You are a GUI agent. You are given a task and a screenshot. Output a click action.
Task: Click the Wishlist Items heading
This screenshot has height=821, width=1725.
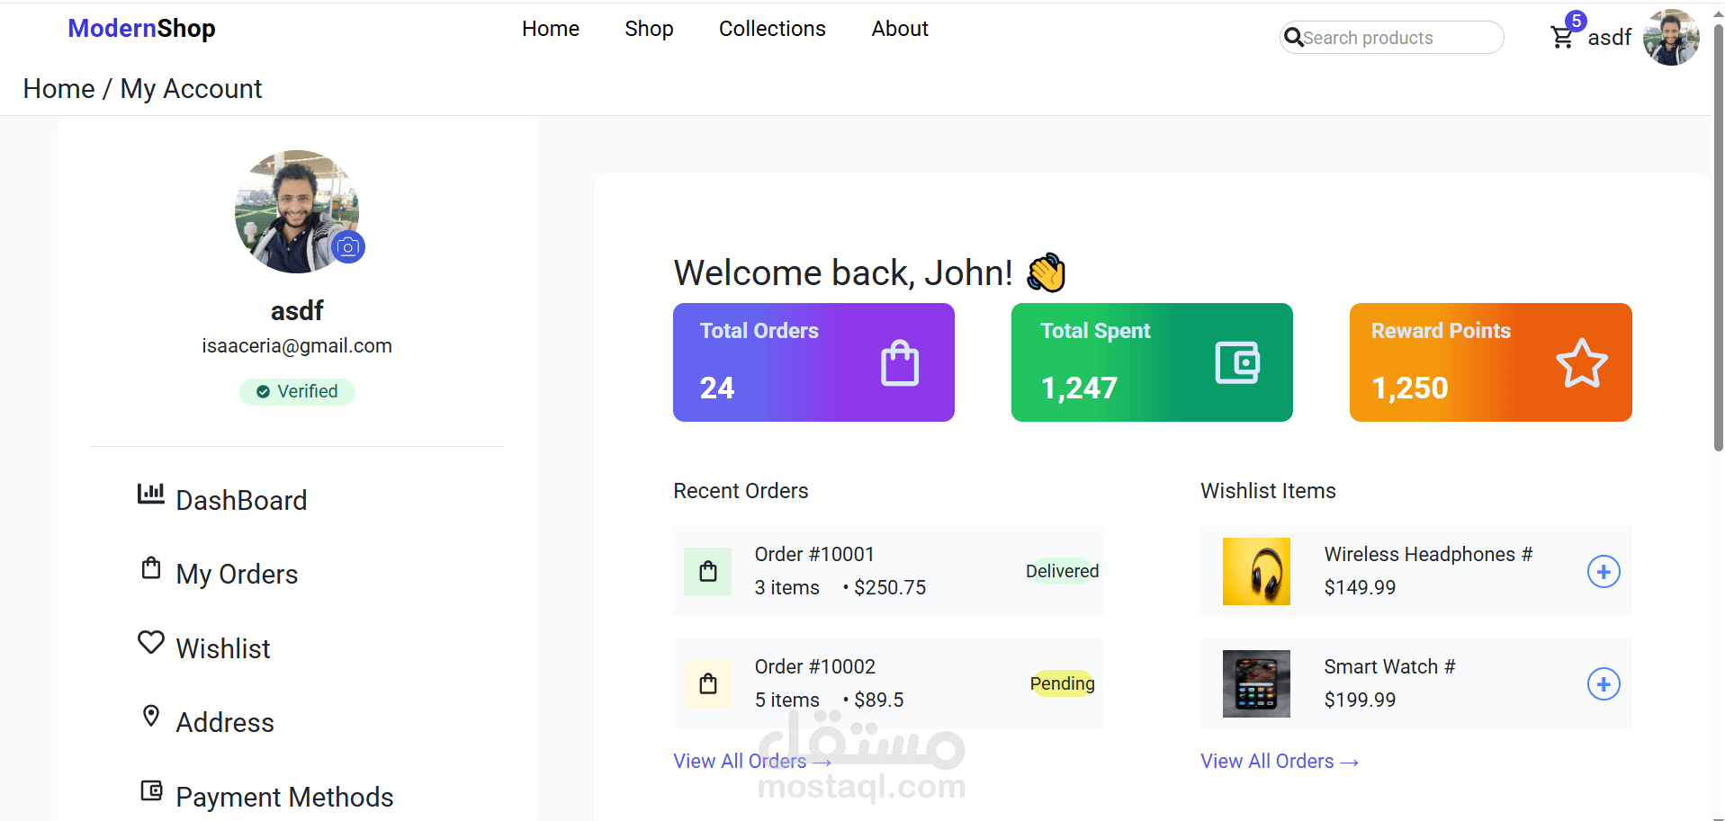click(x=1268, y=491)
